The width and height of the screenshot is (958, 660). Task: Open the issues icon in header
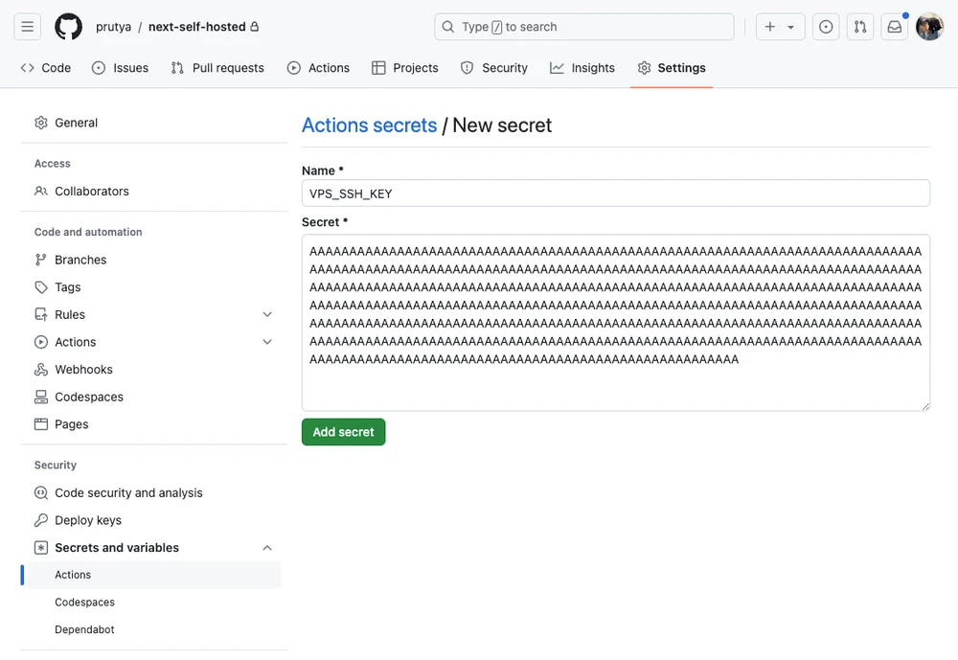[x=826, y=27]
